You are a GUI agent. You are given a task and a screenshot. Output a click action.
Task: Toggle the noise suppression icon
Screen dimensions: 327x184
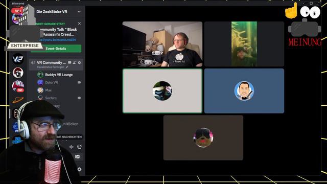(x=72, y=147)
